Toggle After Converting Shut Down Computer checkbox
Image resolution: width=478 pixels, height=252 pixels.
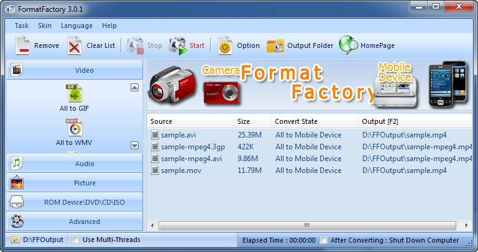click(x=323, y=240)
